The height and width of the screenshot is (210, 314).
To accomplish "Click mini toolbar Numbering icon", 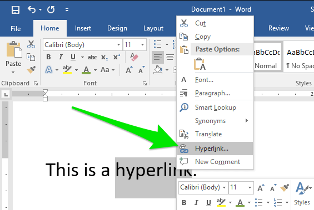I will coord(278,202).
